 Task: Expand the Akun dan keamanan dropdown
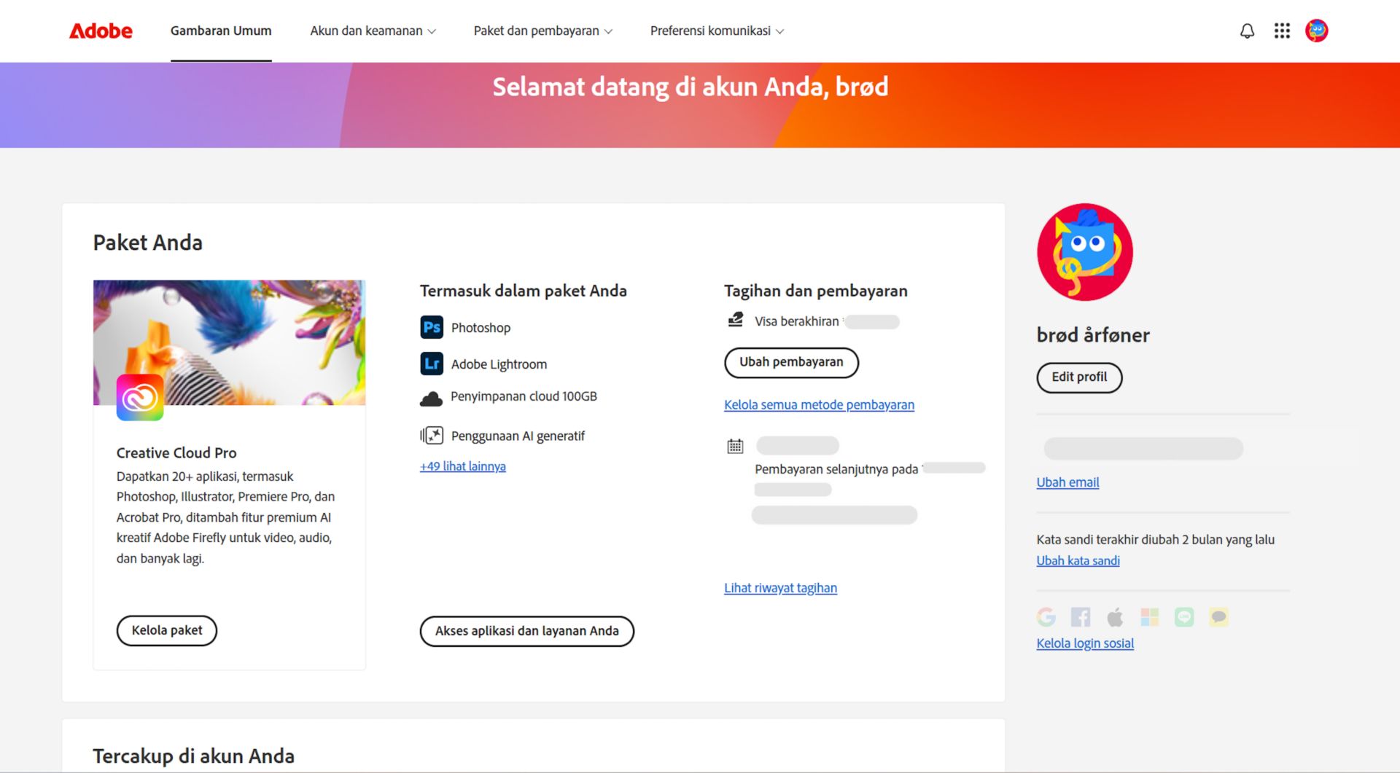pos(373,31)
